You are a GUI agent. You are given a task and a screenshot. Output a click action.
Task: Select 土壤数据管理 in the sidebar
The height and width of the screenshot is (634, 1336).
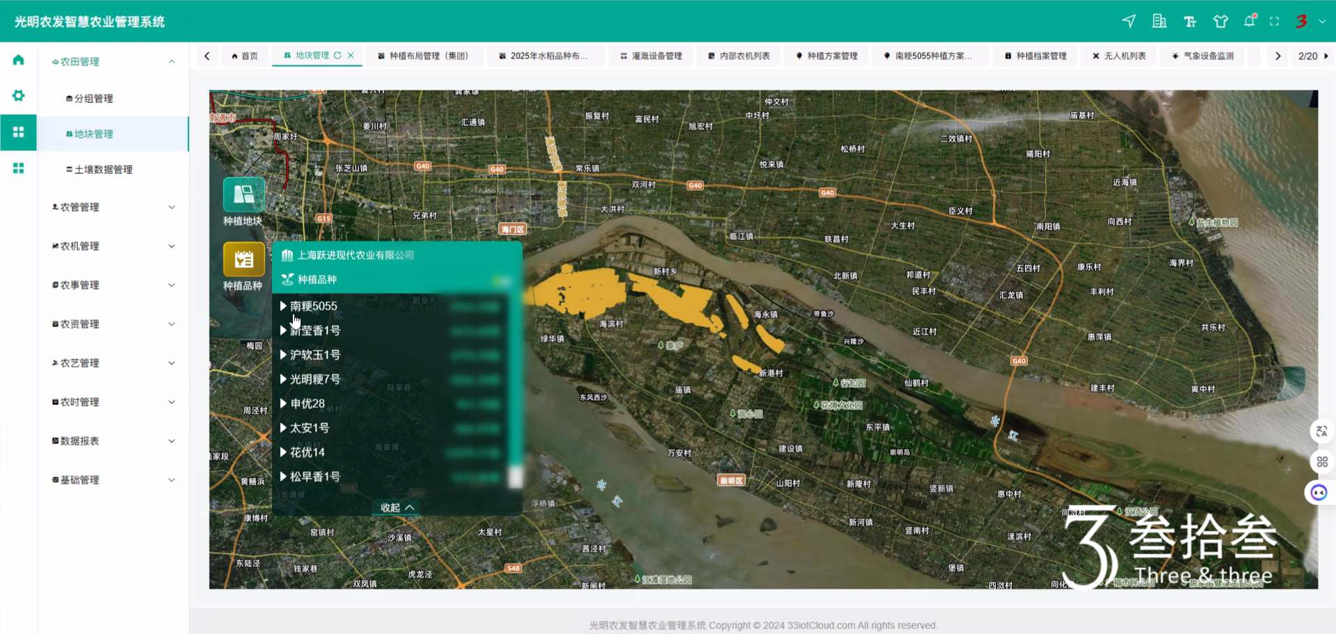(103, 170)
